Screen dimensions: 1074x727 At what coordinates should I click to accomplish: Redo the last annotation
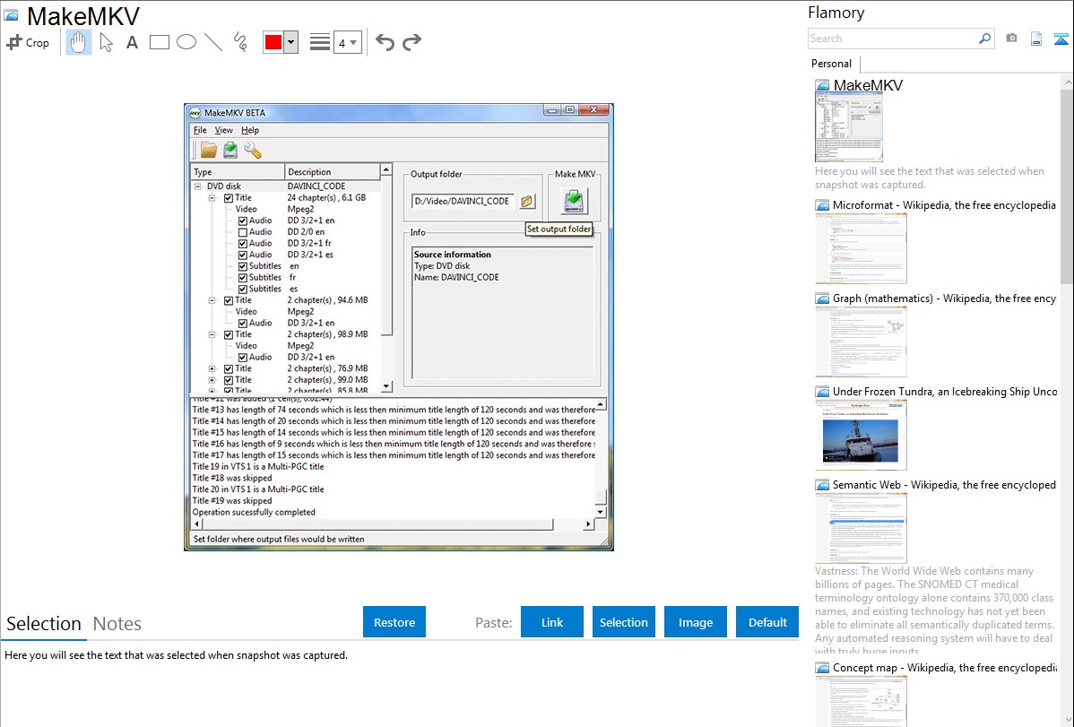pyautogui.click(x=411, y=42)
